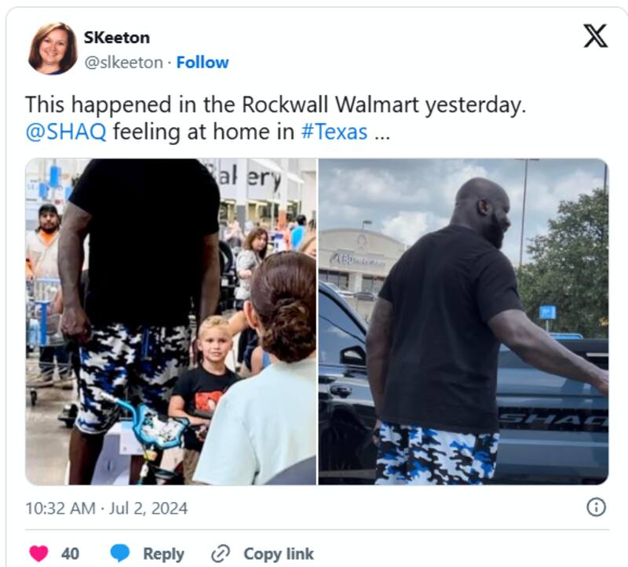Click the Reply label
The image size is (628, 567).
click(163, 554)
